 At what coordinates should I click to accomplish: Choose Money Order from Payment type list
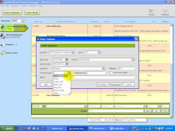point(61,90)
